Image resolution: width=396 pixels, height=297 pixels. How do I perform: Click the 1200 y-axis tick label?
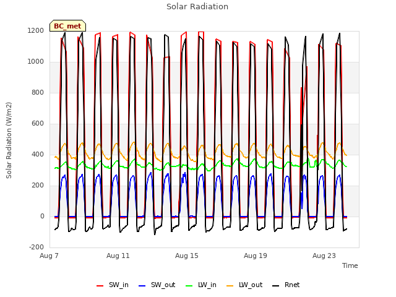coord(36,31)
